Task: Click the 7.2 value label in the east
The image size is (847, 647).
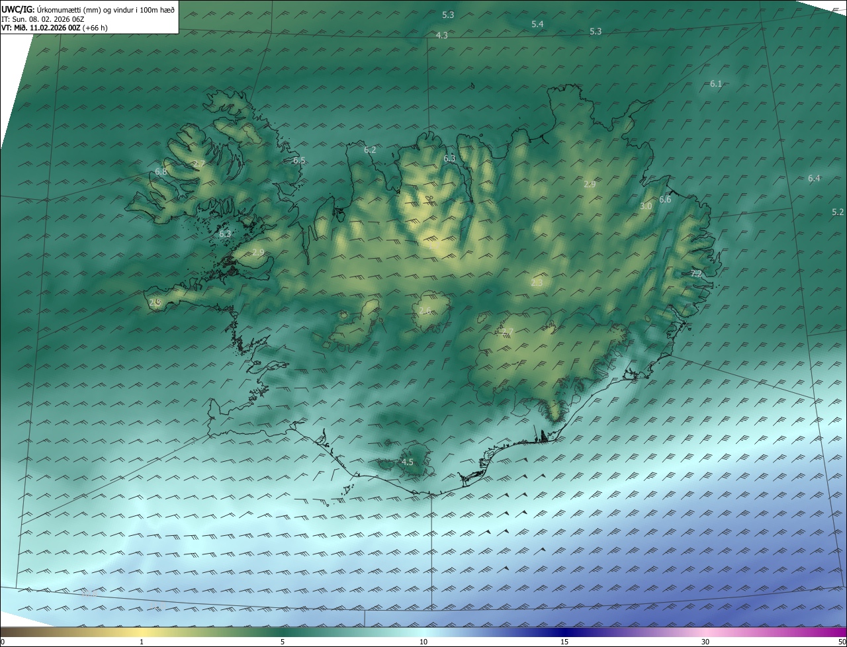Action: click(x=696, y=273)
